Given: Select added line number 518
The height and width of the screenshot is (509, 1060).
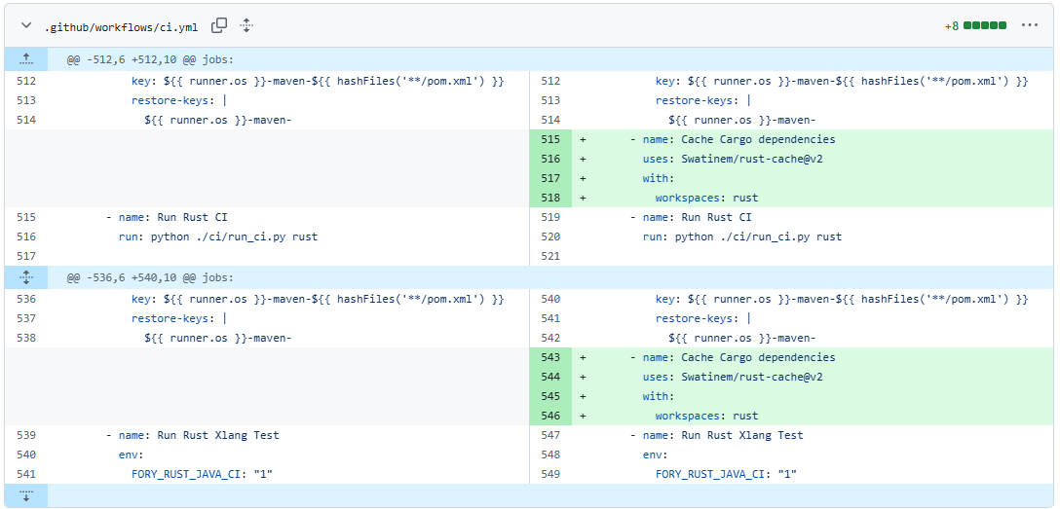Looking at the screenshot, I should pos(551,199).
